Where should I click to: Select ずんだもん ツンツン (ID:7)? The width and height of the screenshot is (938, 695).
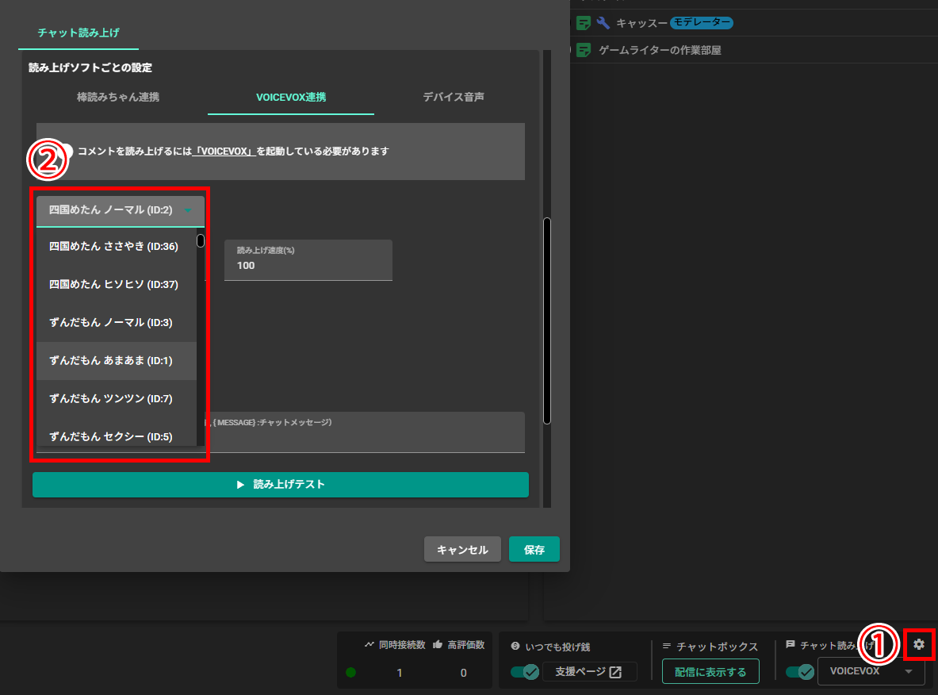point(116,399)
